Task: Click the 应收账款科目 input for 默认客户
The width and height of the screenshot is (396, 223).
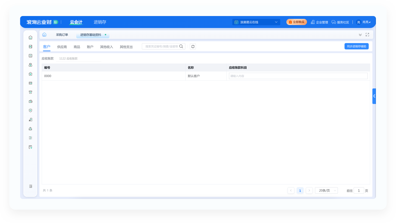Action: click(x=298, y=76)
